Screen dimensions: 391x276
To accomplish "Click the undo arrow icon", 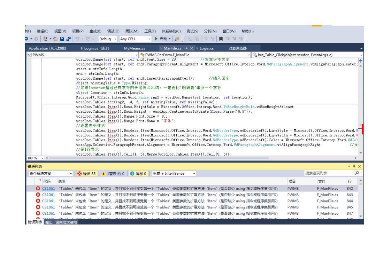I will tap(78, 39).
